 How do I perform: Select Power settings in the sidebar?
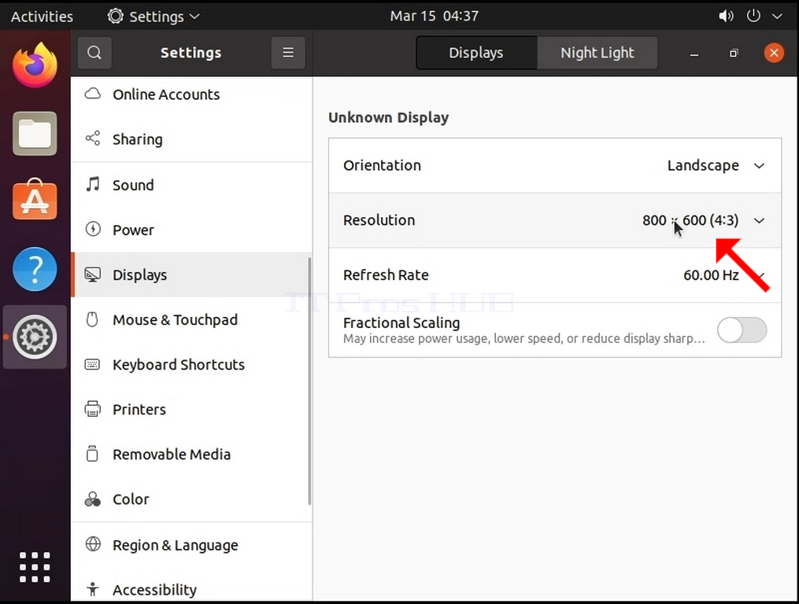click(191, 230)
